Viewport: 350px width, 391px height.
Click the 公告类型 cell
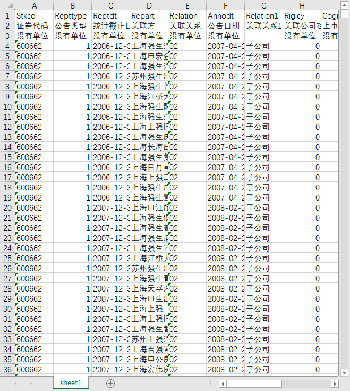[72, 26]
